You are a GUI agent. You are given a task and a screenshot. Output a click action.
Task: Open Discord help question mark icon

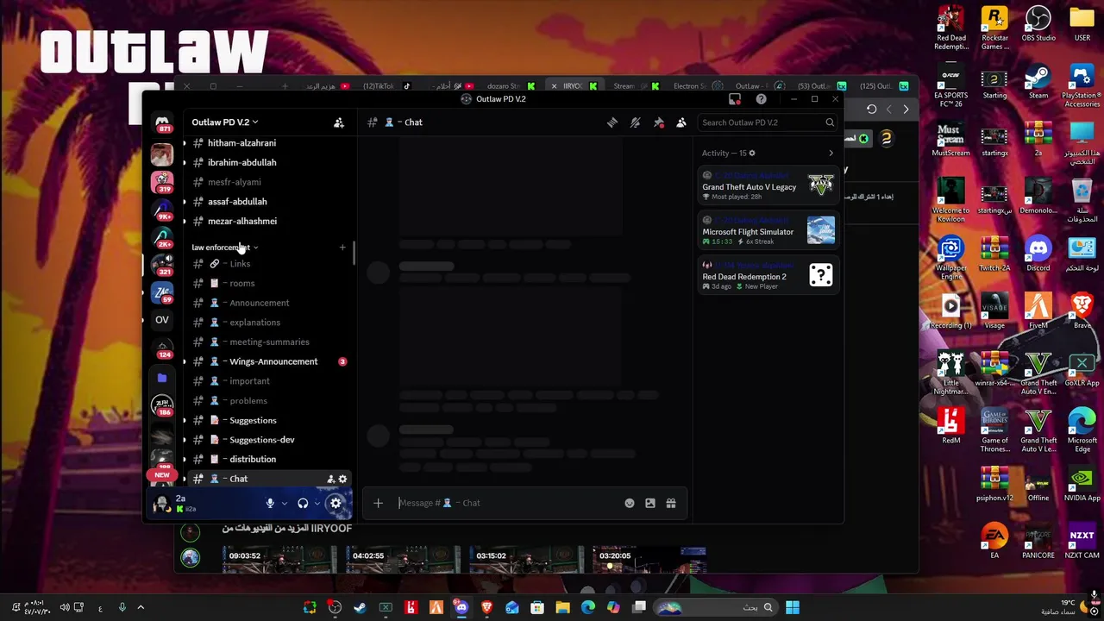point(761,99)
